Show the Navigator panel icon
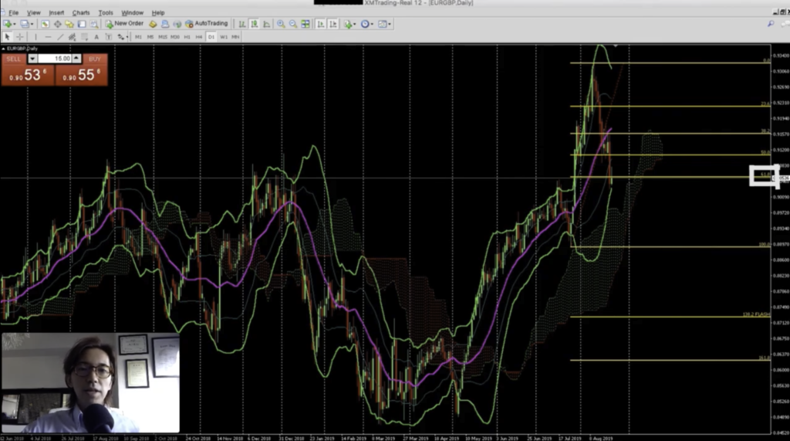 pos(69,24)
